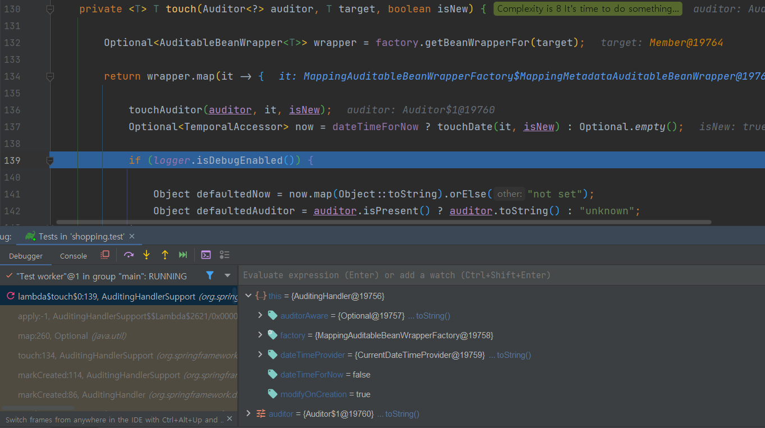Select the markCreated:114 stack frame
This screenshot has width=765, height=428.
pyautogui.click(x=119, y=375)
